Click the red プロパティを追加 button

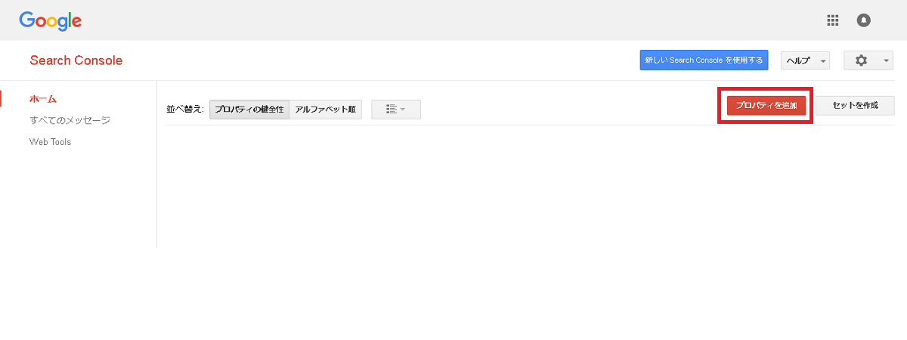click(766, 106)
